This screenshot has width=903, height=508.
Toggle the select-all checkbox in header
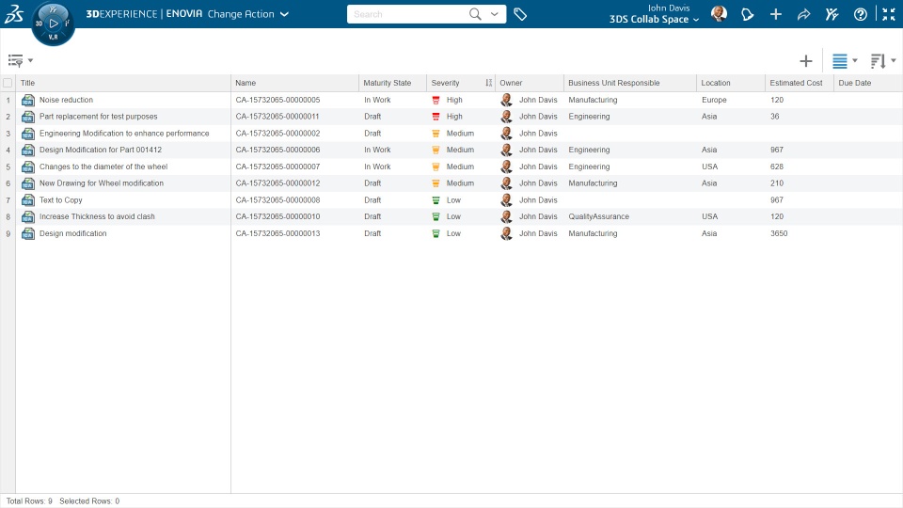8,83
